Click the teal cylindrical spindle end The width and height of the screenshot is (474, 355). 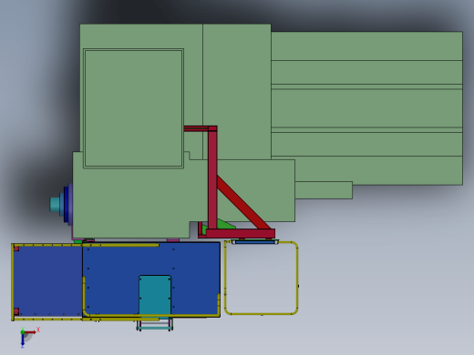tap(55, 204)
